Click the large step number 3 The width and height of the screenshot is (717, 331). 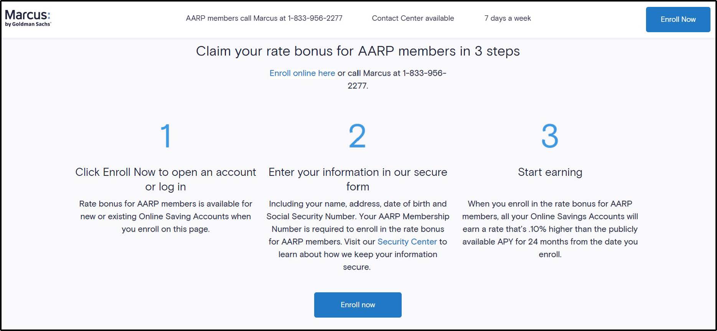(x=550, y=136)
